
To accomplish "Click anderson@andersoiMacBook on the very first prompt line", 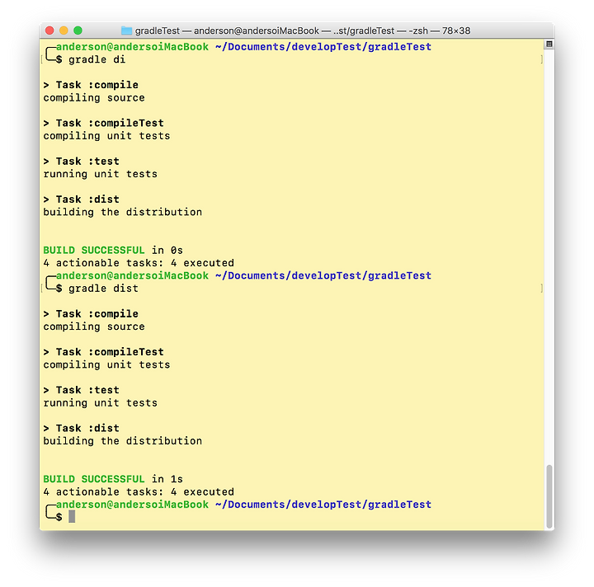I will 132,47.
